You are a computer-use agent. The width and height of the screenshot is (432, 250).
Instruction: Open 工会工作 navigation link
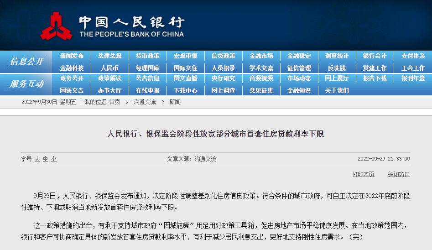(413, 68)
